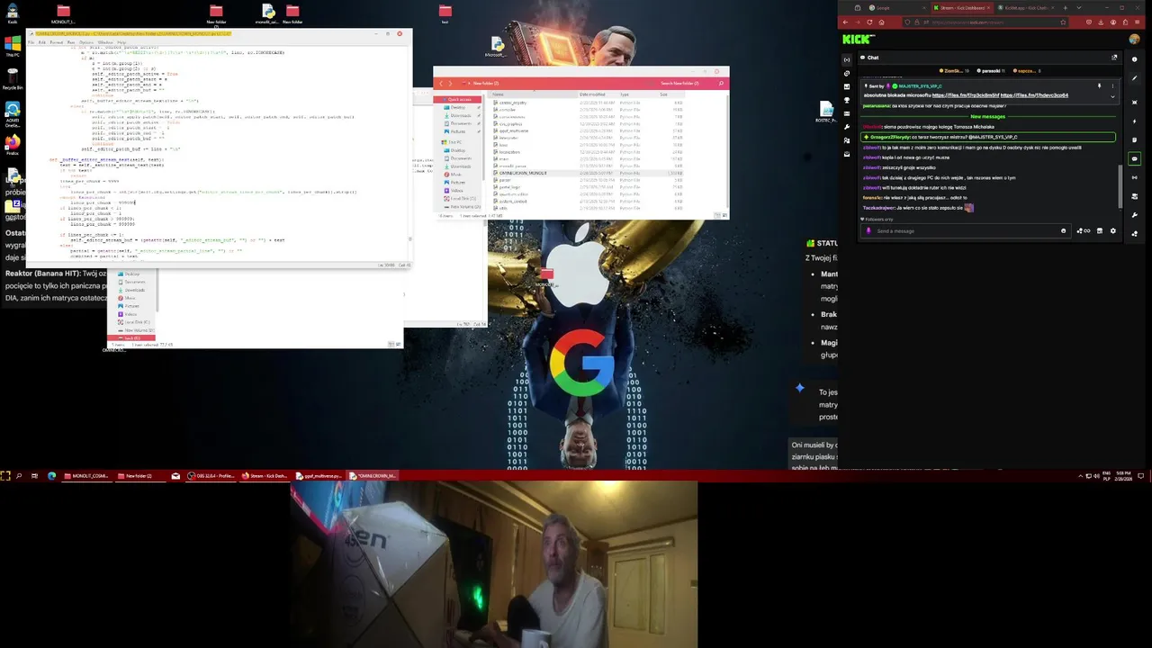Select Local Disk (C:) in front Explorer pane

tap(463, 199)
